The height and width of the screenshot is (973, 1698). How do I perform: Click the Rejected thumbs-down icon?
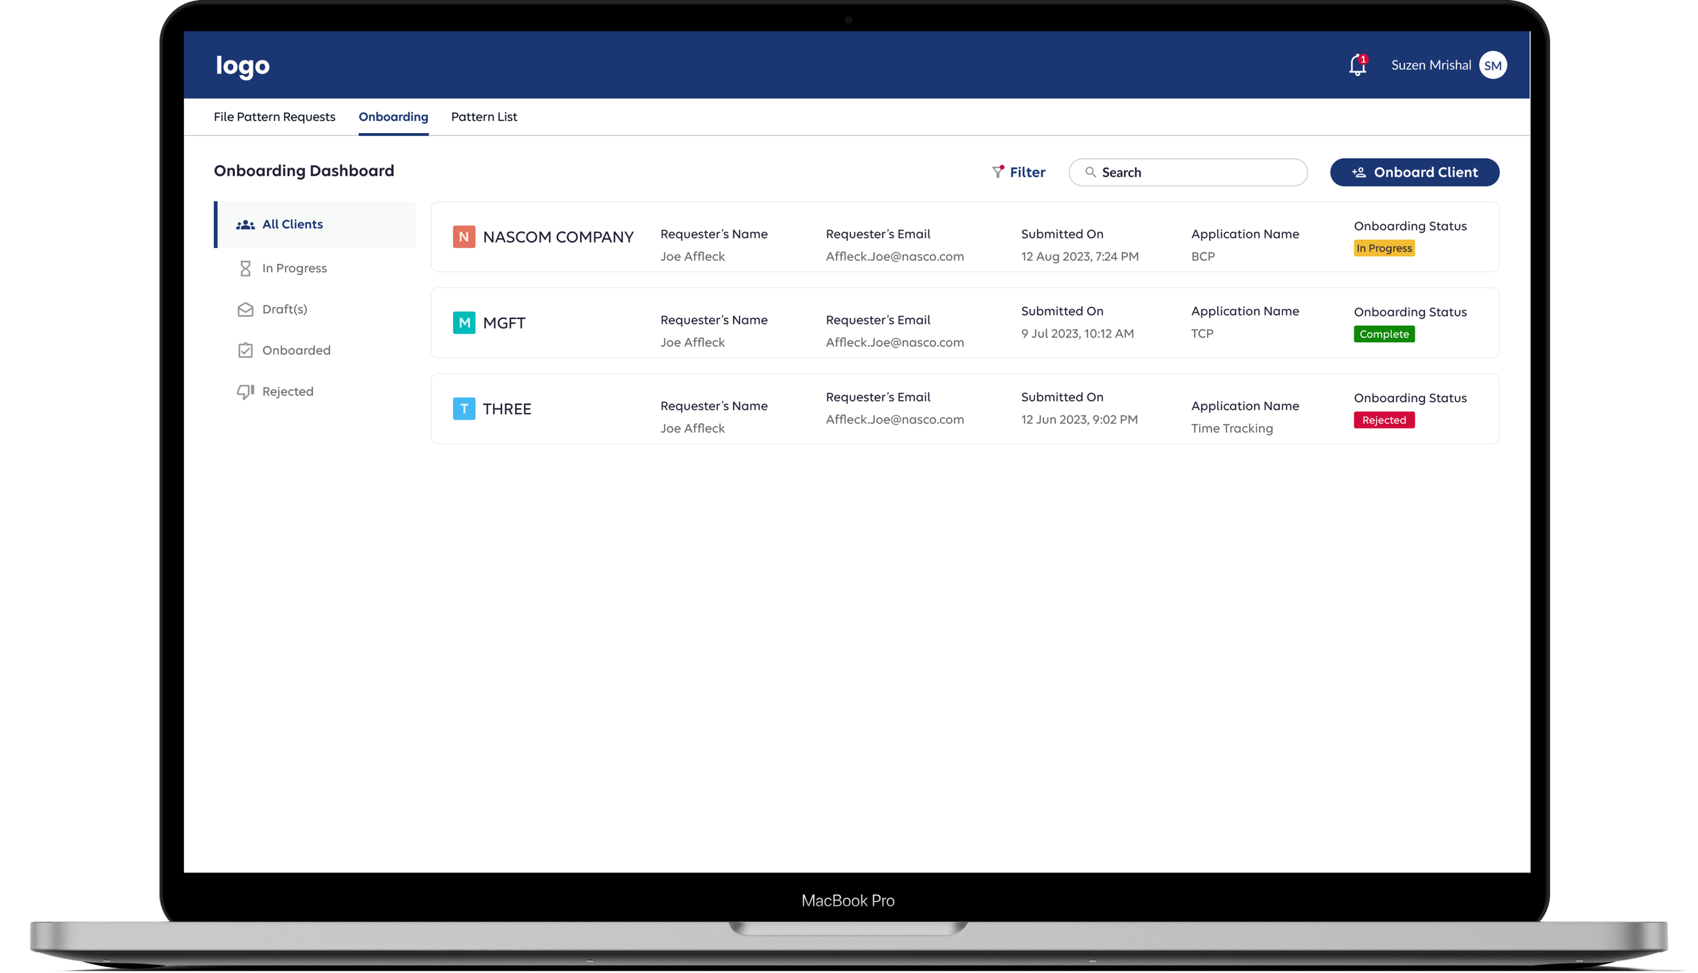(x=245, y=392)
